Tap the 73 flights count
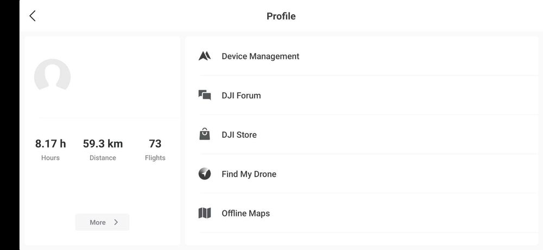The width and height of the screenshot is (543, 250). (x=155, y=144)
